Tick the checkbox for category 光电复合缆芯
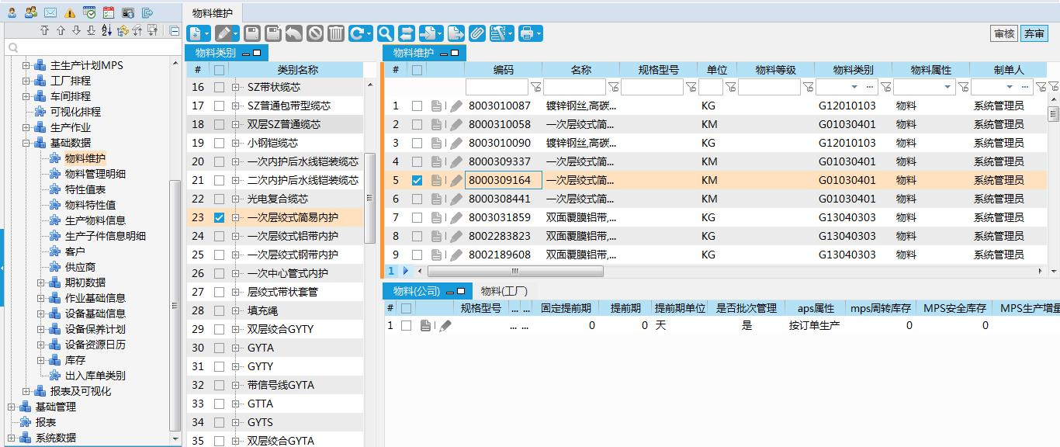The height and width of the screenshot is (447, 1060). [219, 199]
